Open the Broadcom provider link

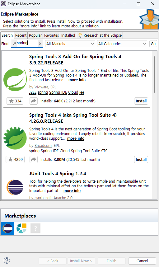[x=43, y=146]
